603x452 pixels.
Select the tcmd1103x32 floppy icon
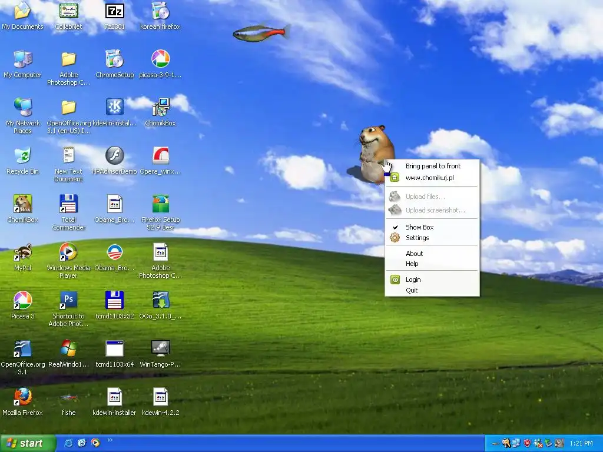click(115, 305)
